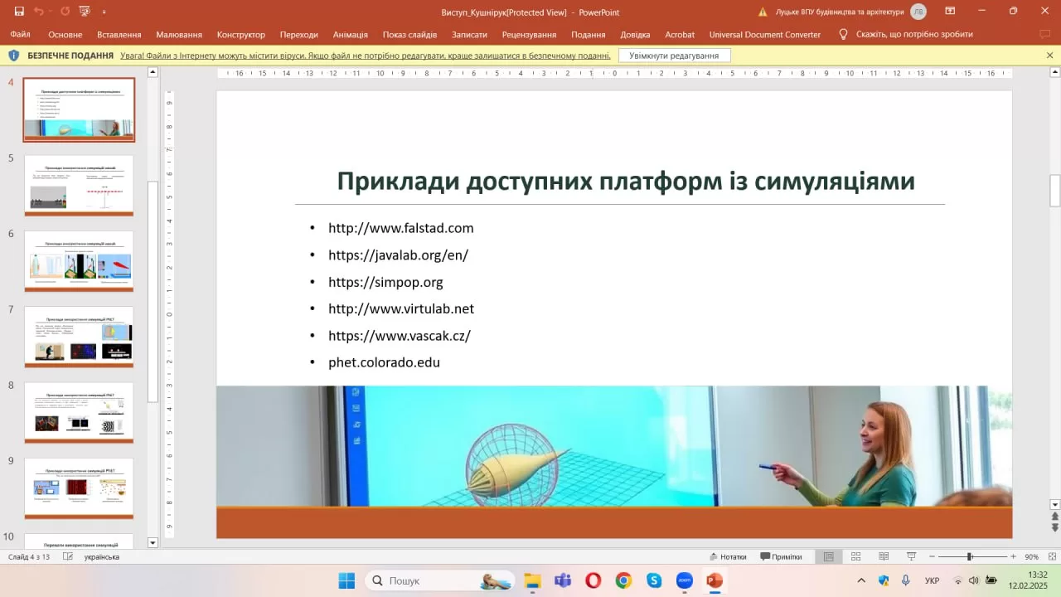Switch to Reading view in status bar
Image resolution: width=1061 pixels, height=597 pixels.
[884, 556]
